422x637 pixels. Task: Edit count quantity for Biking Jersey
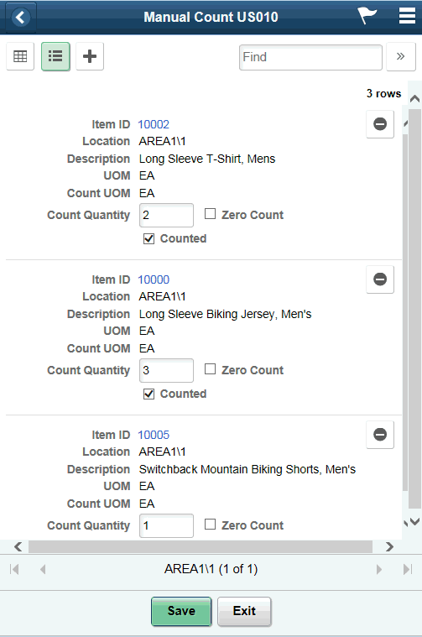click(x=166, y=370)
